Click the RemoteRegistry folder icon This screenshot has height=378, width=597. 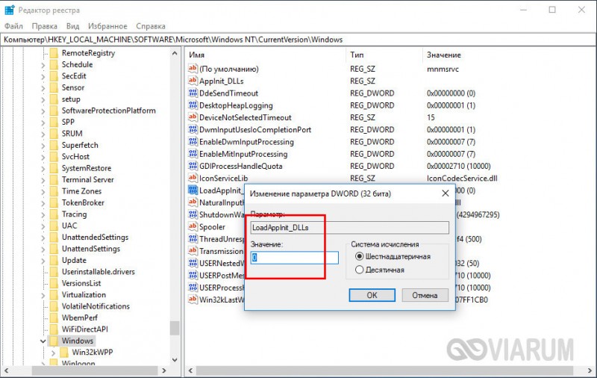point(54,53)
